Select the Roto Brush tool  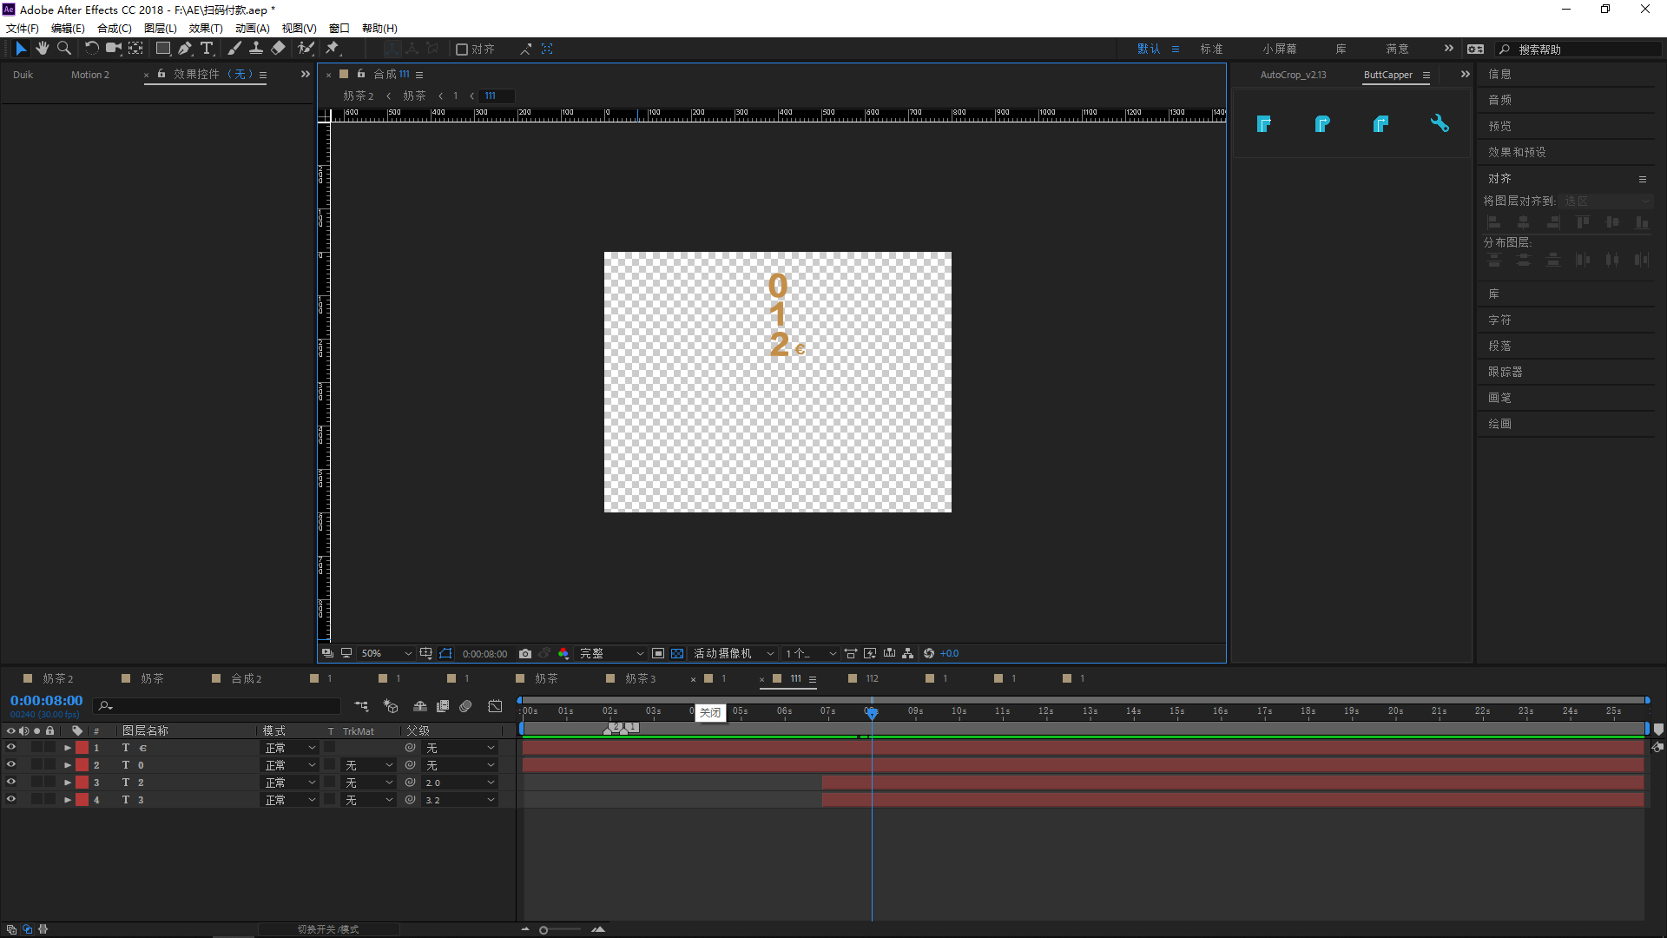click(x=306, y=49)
